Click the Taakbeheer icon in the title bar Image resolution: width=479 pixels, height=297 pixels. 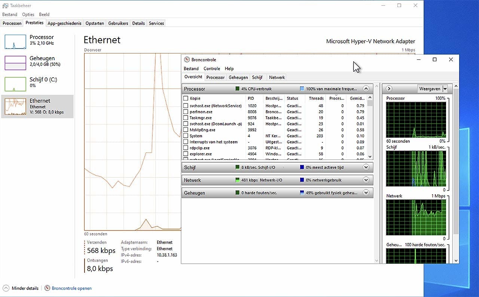[5, 5]
